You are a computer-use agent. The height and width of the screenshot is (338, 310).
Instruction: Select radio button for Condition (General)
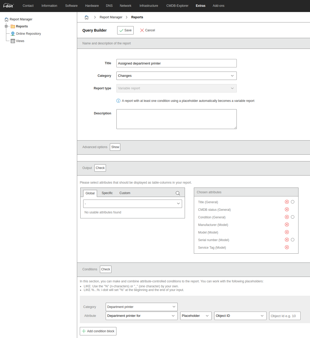tap(292, 217)
